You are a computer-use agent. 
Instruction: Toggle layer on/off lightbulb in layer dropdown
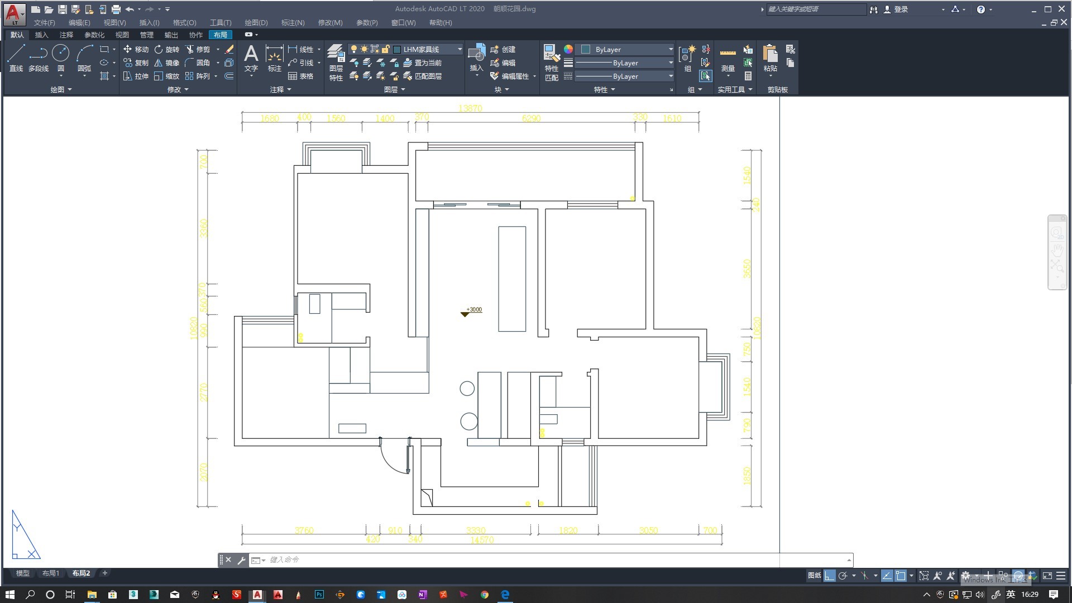click(x=353, y=49)
